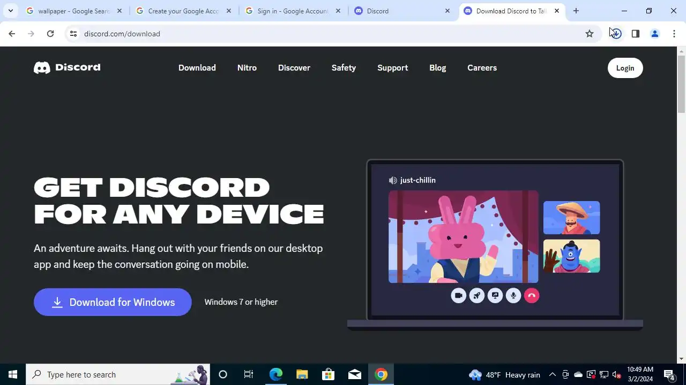
Task: Click the camera icon in laptop illustration
Action: click(x=458, y=295)
